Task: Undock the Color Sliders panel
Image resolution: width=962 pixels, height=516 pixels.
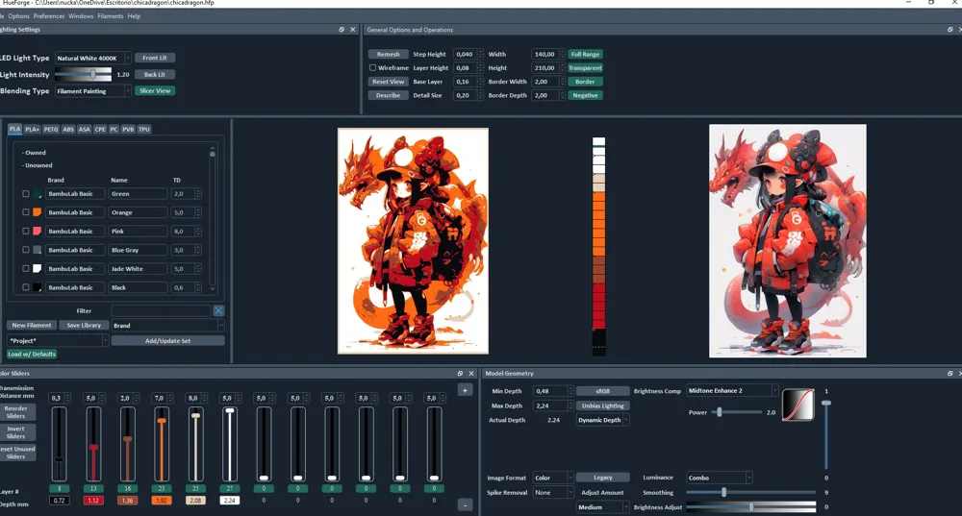Action: (x=460, y=373)
